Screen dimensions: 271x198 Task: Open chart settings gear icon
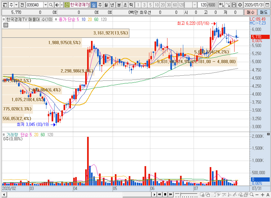[240, 5]
